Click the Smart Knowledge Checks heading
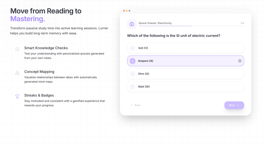Viewport: 266px width, 149px height. [x=46, y=48]
